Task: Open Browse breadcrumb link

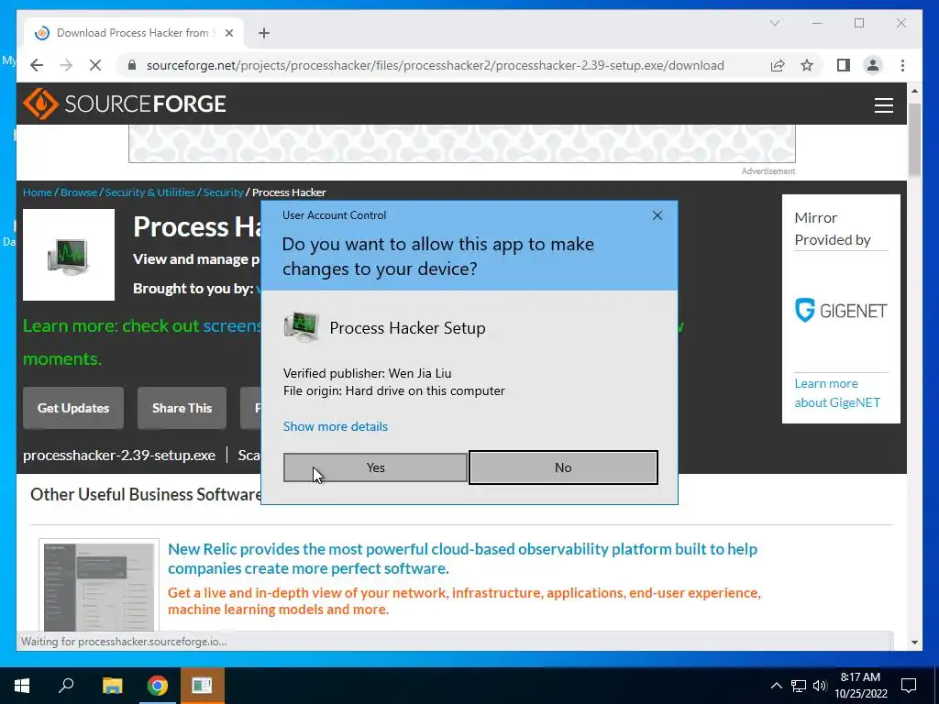Action: click(x=79, y=192)
